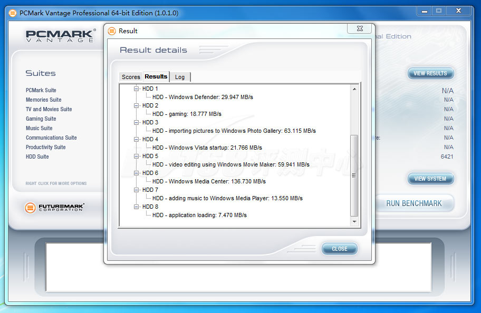Image resolution: width=481 pixels, height=313 pixels.
Task: Start the test with RUN BENCHMARK
Action: coord(414,203)
